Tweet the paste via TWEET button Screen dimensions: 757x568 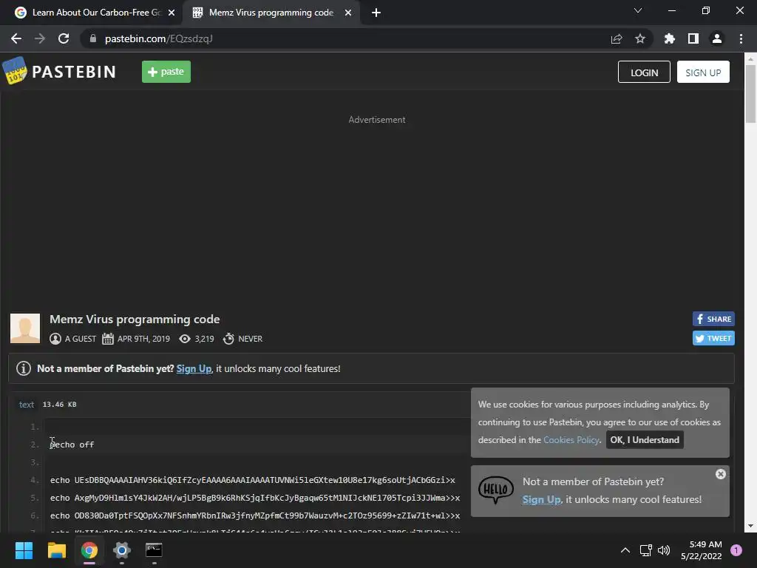713,338
